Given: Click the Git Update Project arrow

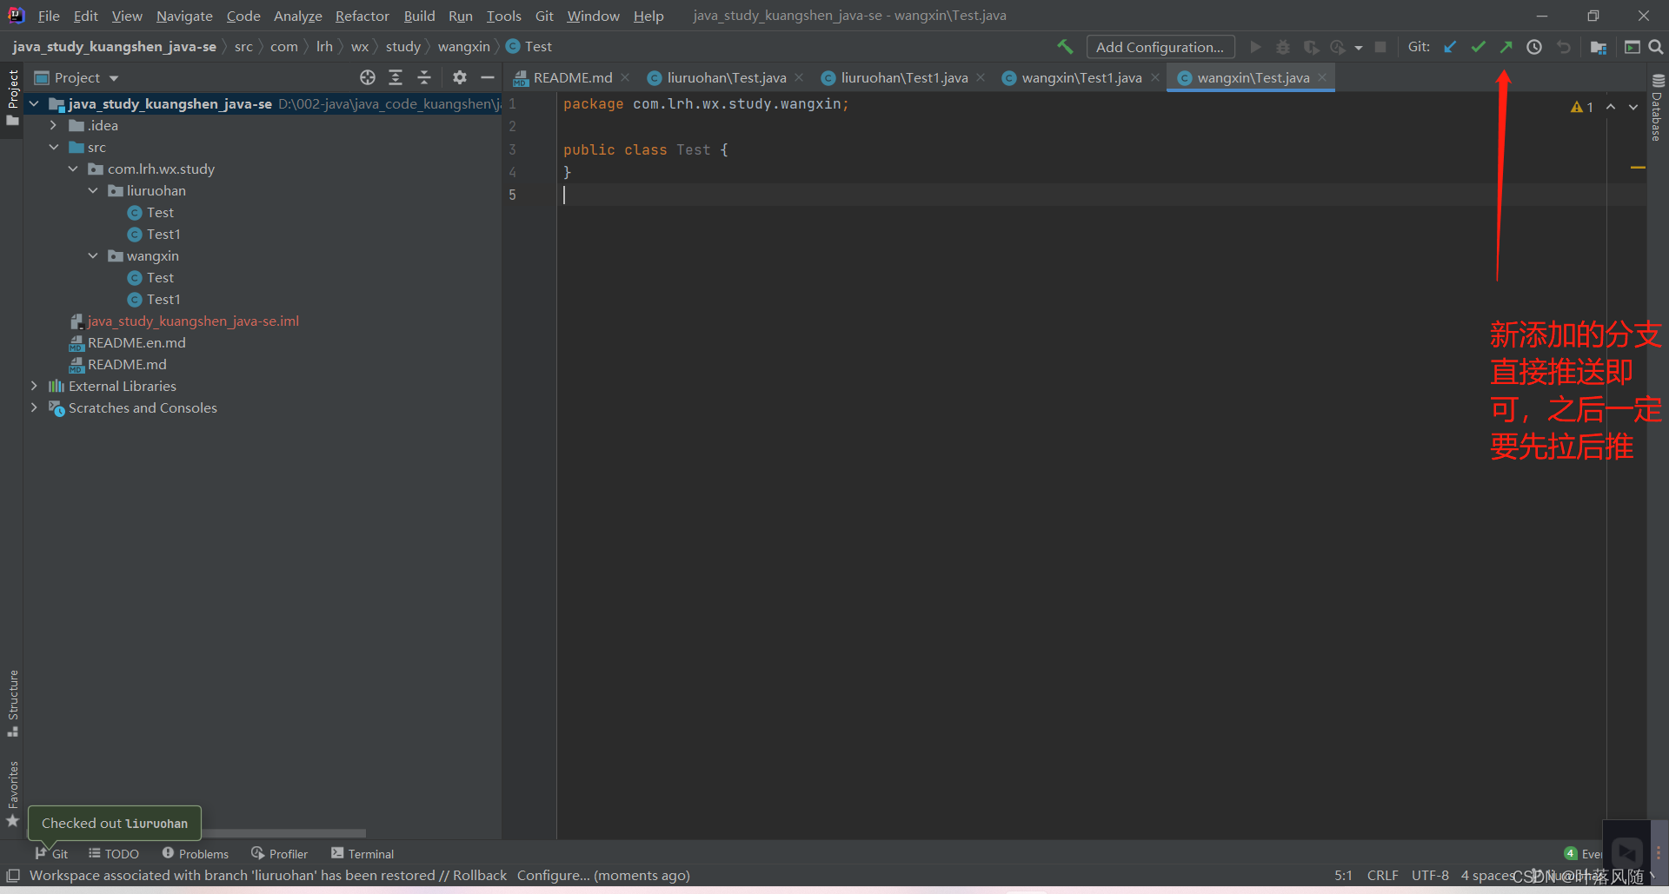Looking at the screenshot, I should [x=1450, y=47].
